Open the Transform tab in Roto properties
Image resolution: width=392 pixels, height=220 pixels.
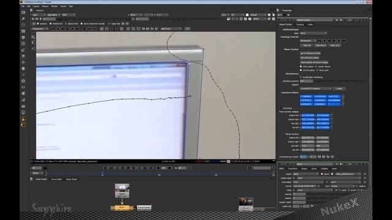click(292, 169)
